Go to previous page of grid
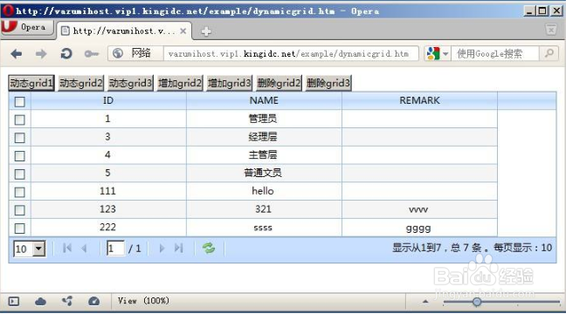Screen dimensions: 566x314 coord(84,248)
